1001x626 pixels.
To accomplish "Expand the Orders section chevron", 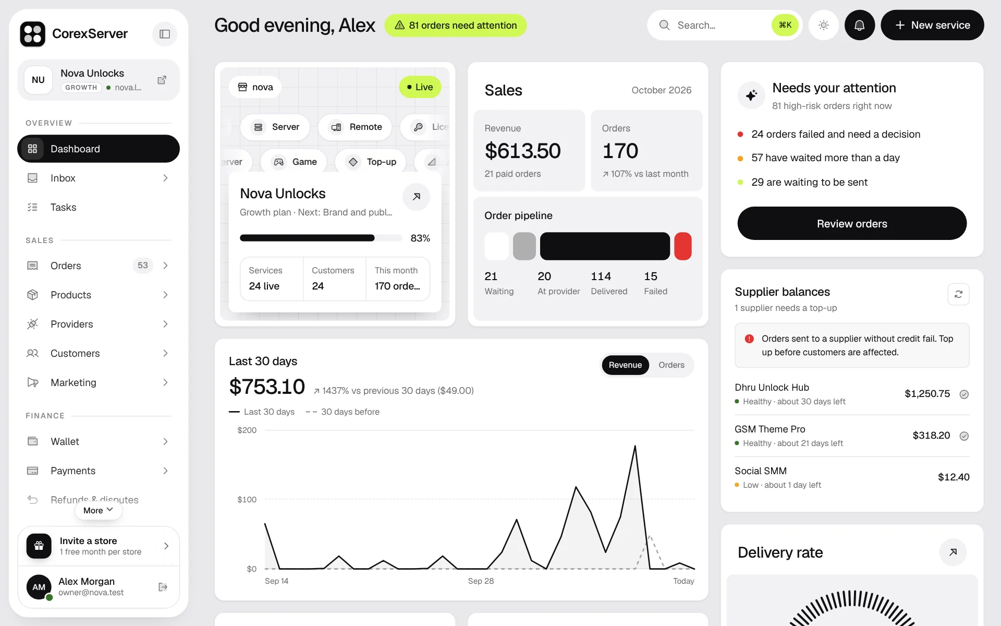I will (x=165, y=266).
